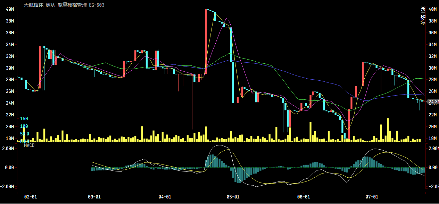Click the 0.00 label on right MACD axis

click(x=433, y=168)
